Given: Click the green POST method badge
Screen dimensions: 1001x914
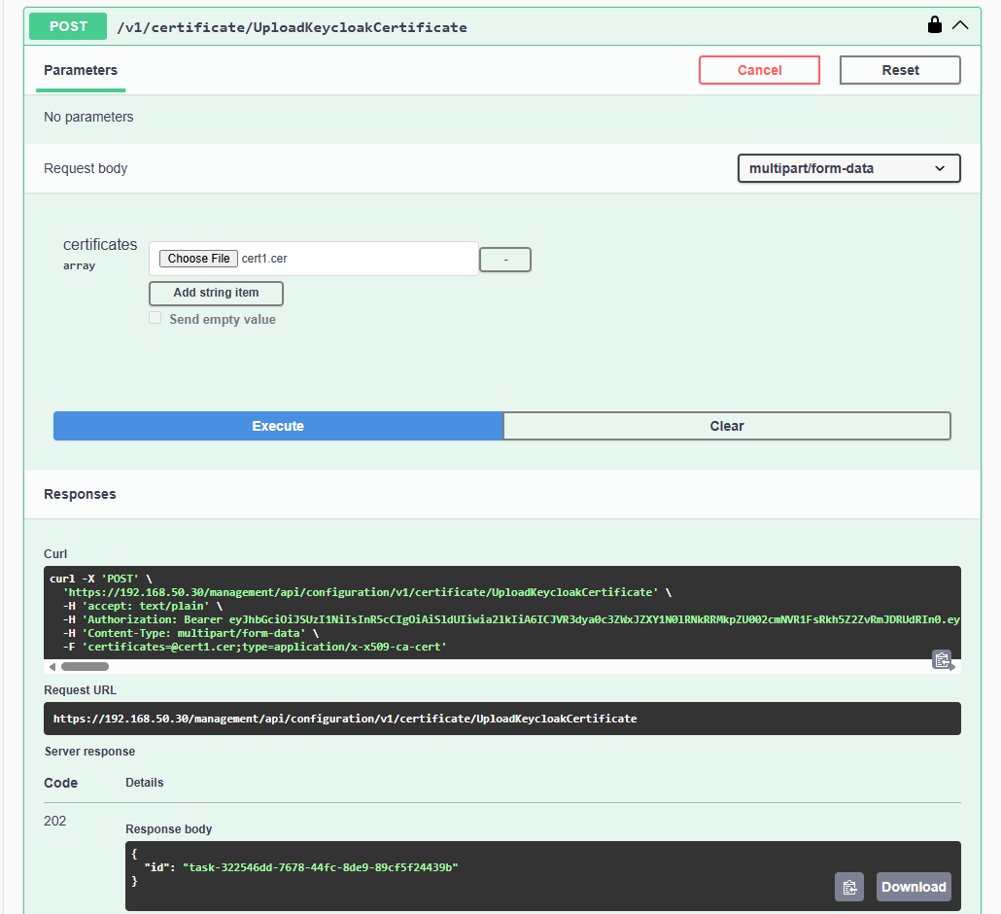Looking at the screenshot, I should pyautogui.click(x=68, y=26).
